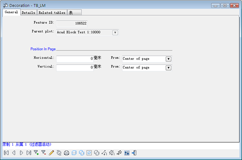Click the exit door icon
242x160 pixels.
134,153
